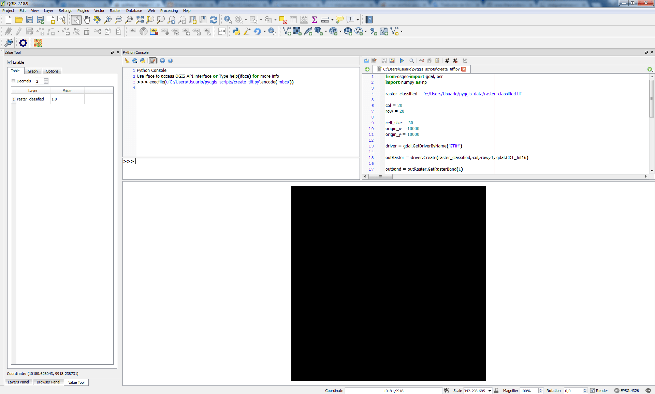655x394 pixels.
Task: Click the Refresh map icon
Action: pos(214,20)
